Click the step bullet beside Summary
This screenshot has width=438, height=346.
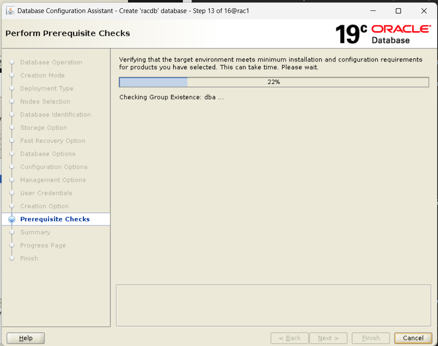coord(12,232)
